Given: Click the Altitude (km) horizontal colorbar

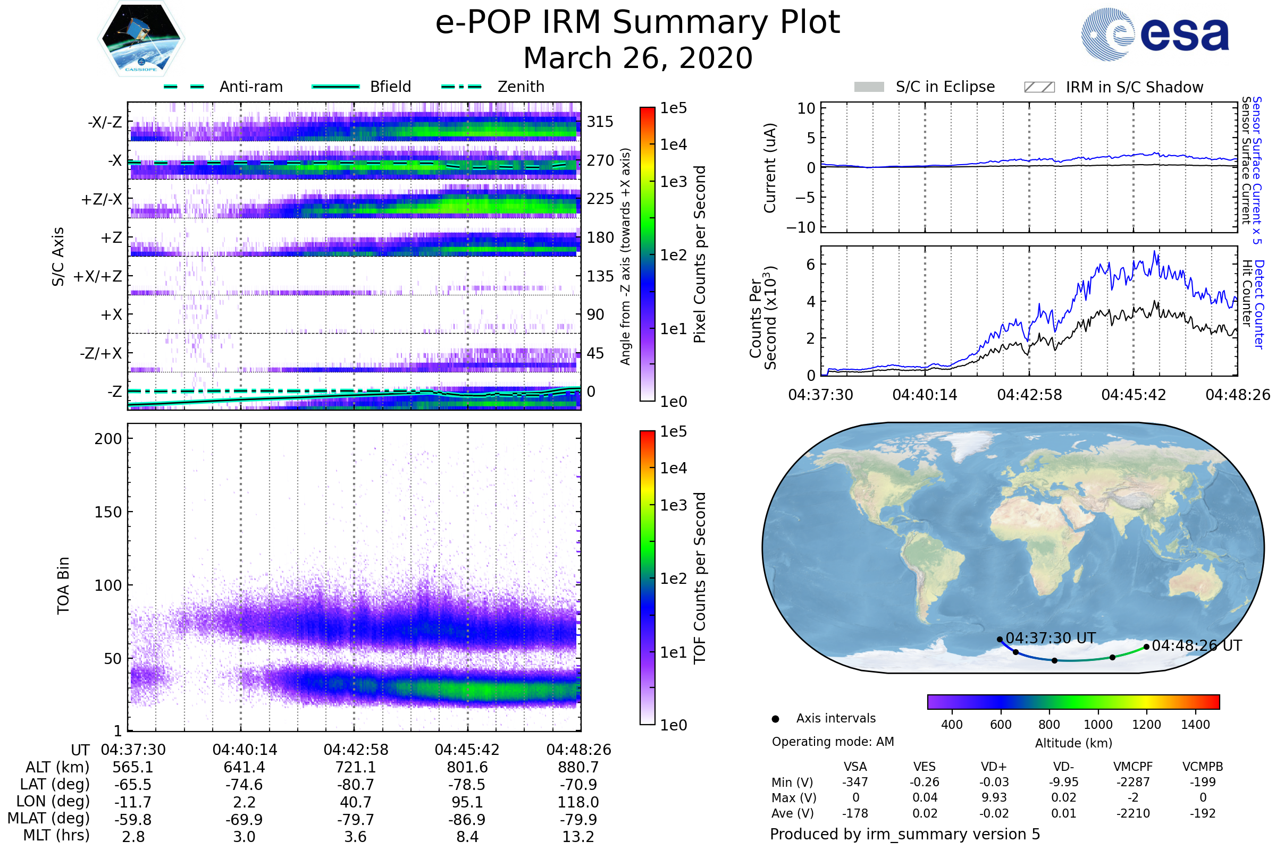Looking at the screenshot, I should pos(1073,701).
